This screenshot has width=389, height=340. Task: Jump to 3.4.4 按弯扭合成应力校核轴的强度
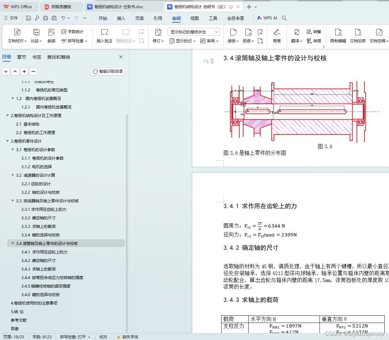pos(52,277)
